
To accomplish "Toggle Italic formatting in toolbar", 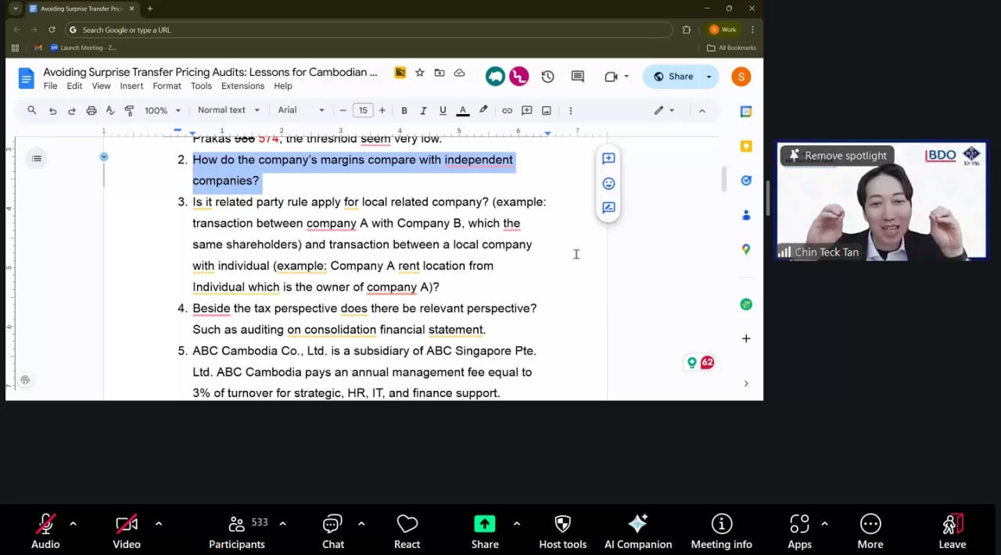I will [423, 111].
